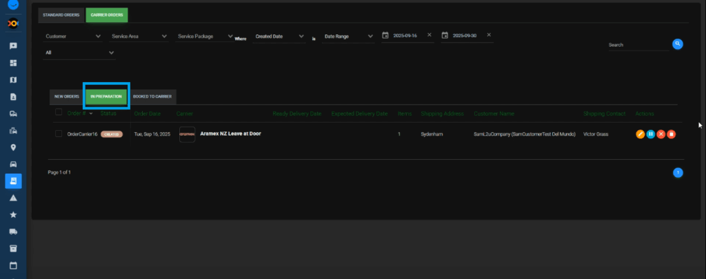Image resolution: width=706 pixels, height=279 pixels.
Task: Go to page 1 pagination button
Action: coord(678,172)
